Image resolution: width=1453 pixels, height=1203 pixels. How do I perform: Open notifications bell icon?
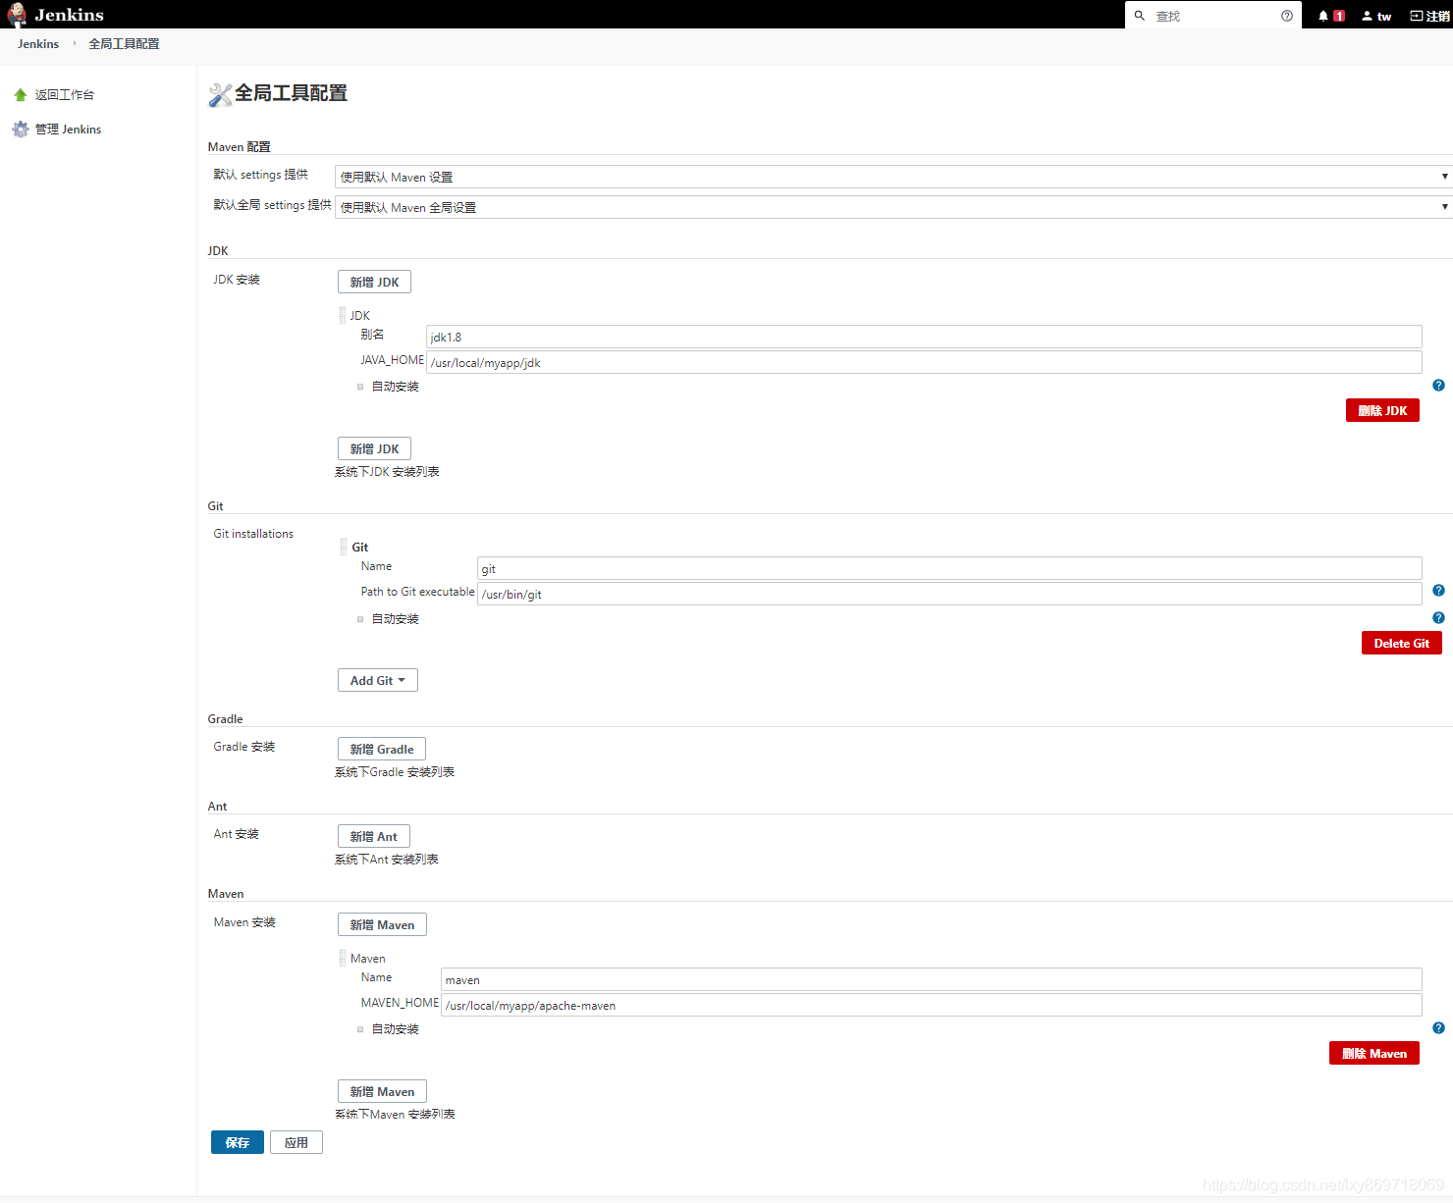click(x=1323, y=16)
